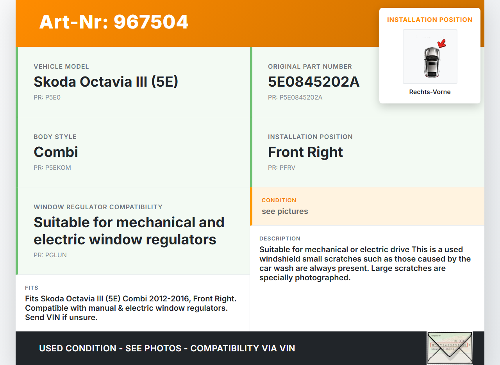Click the Fits paragraph about 2012-2016 Combi
Screen dimensions: 500x365
click(130, 308)
